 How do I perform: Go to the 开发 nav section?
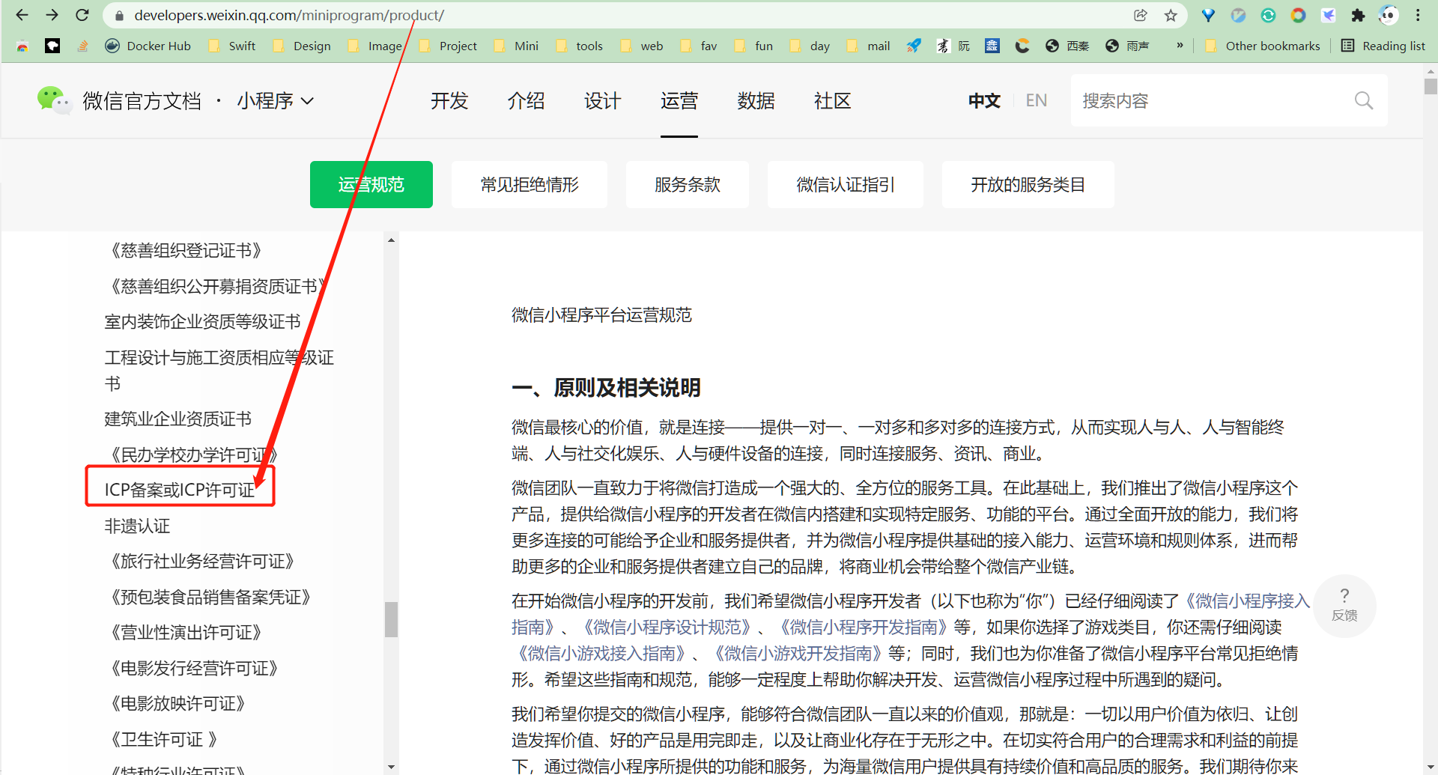pyautogui.click(x=449, y=100)
